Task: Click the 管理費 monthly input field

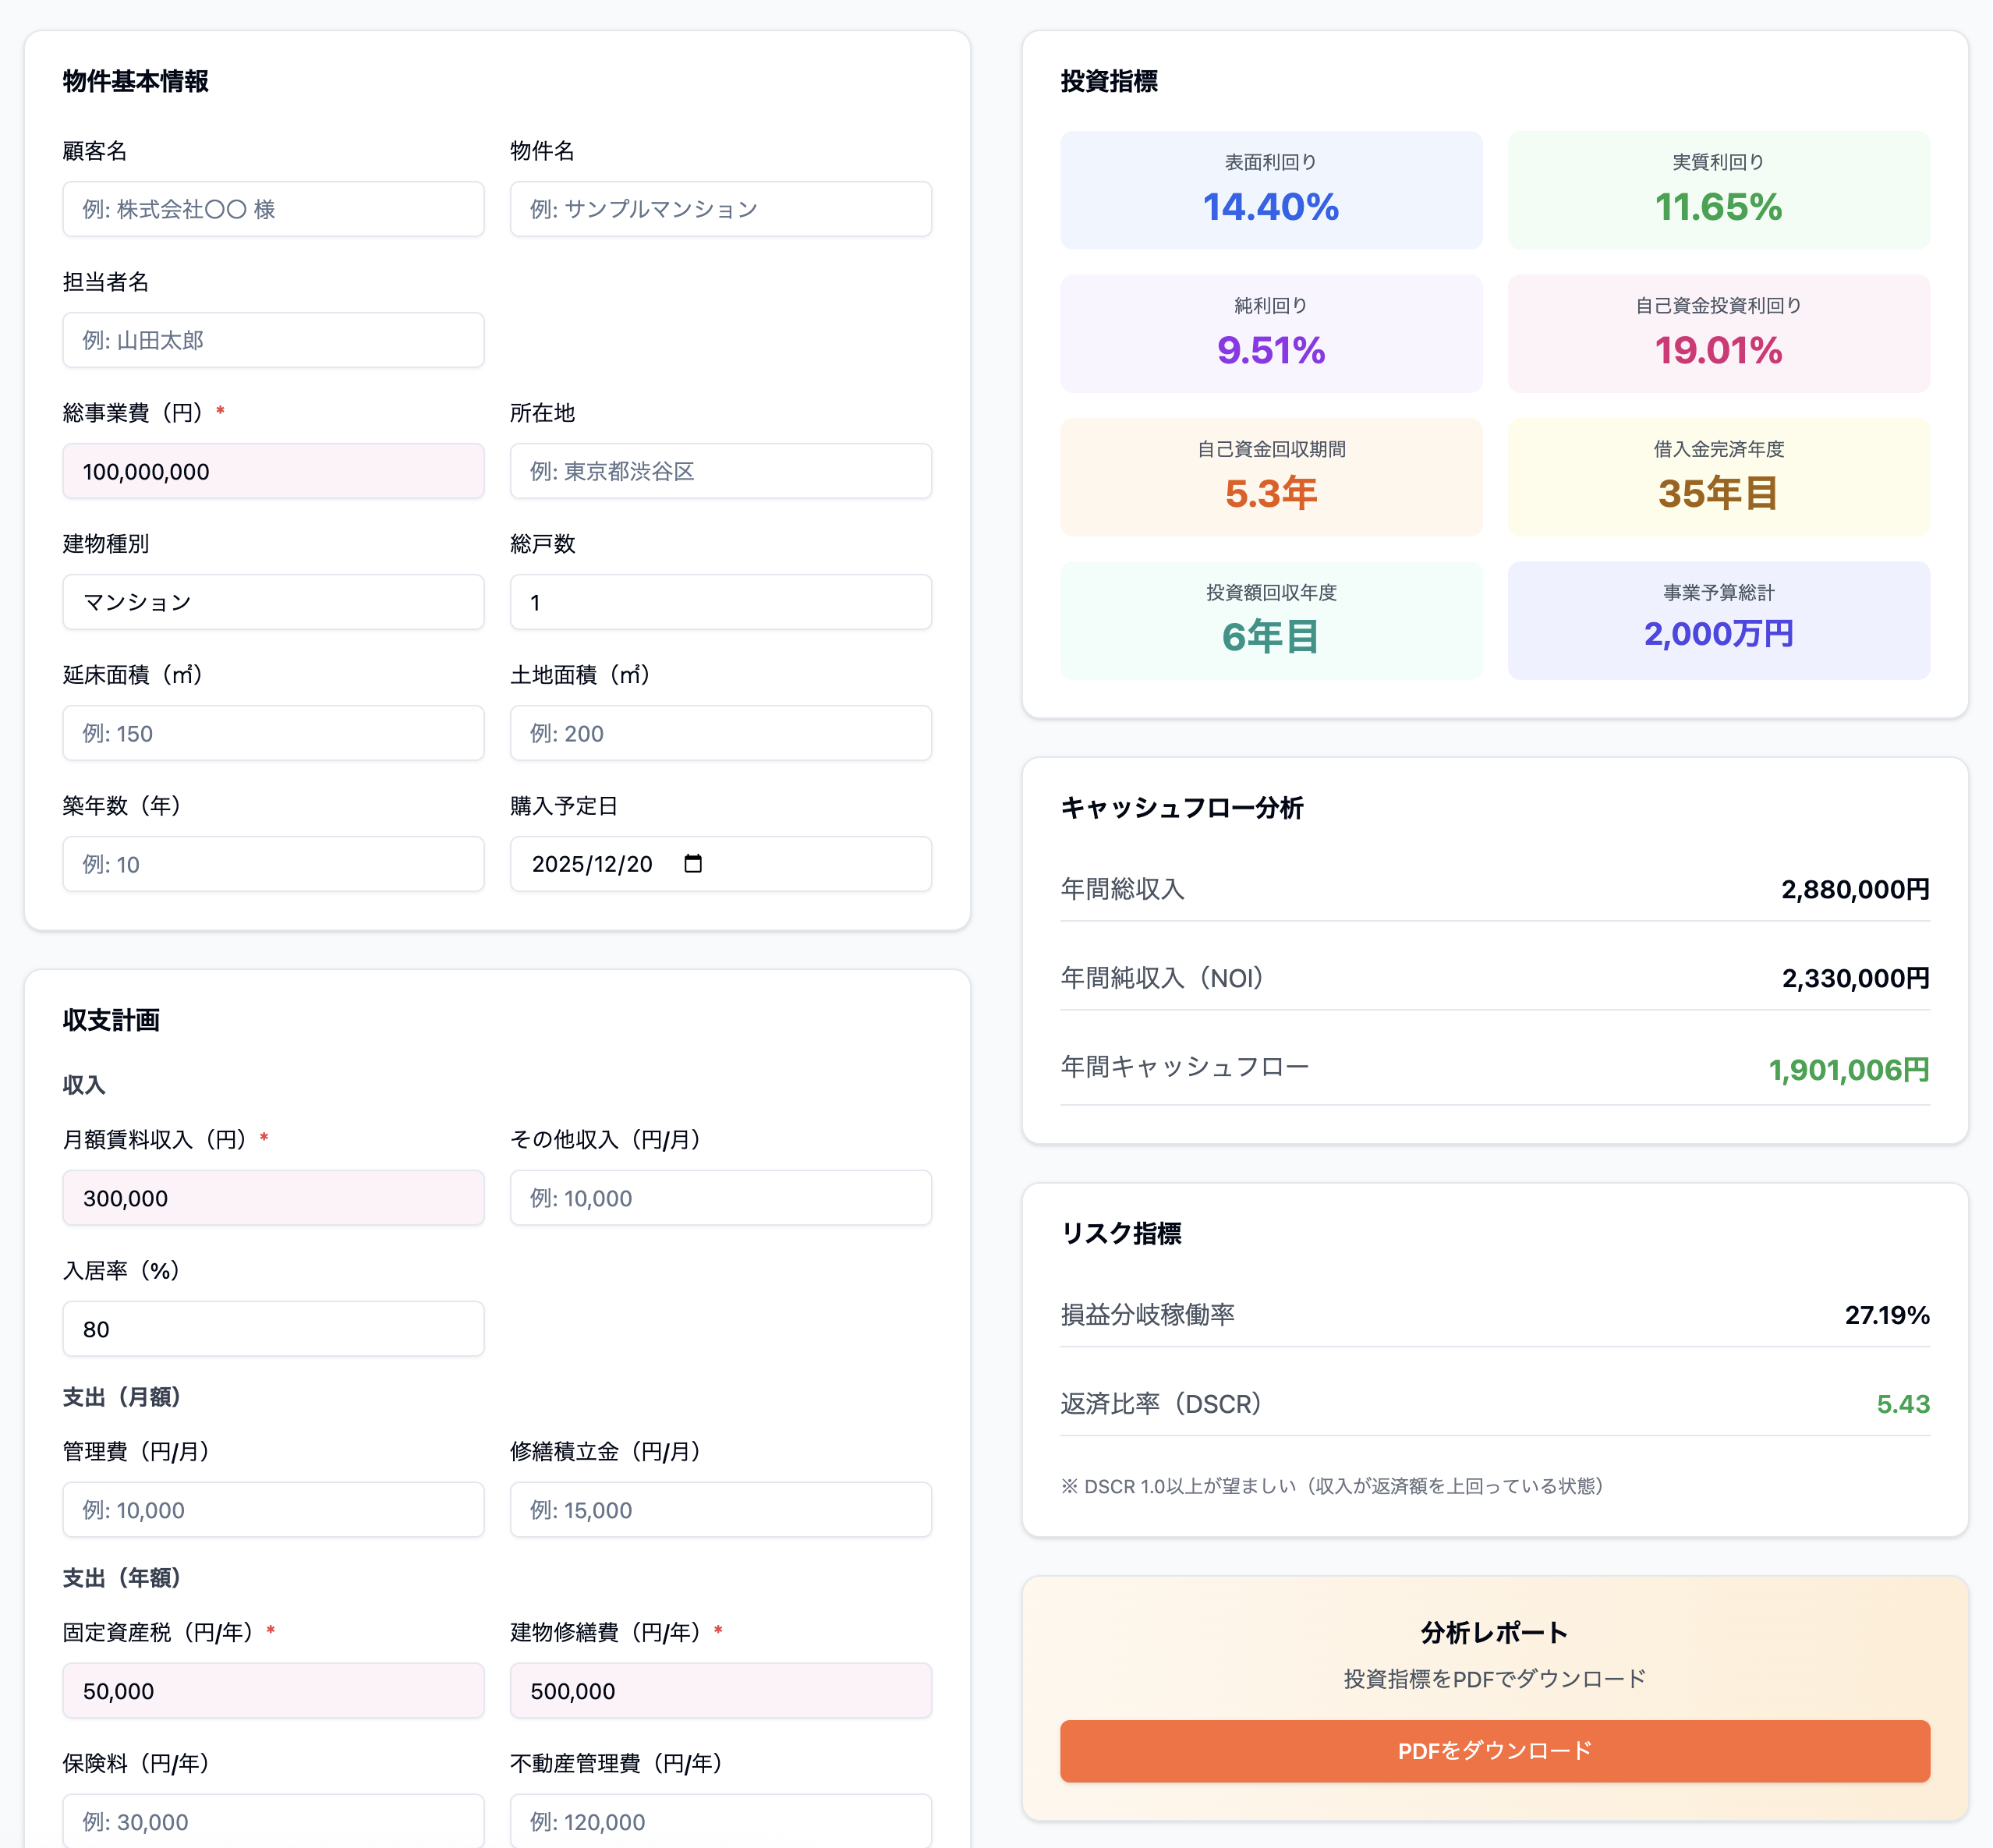Action: pos(273,1510)
